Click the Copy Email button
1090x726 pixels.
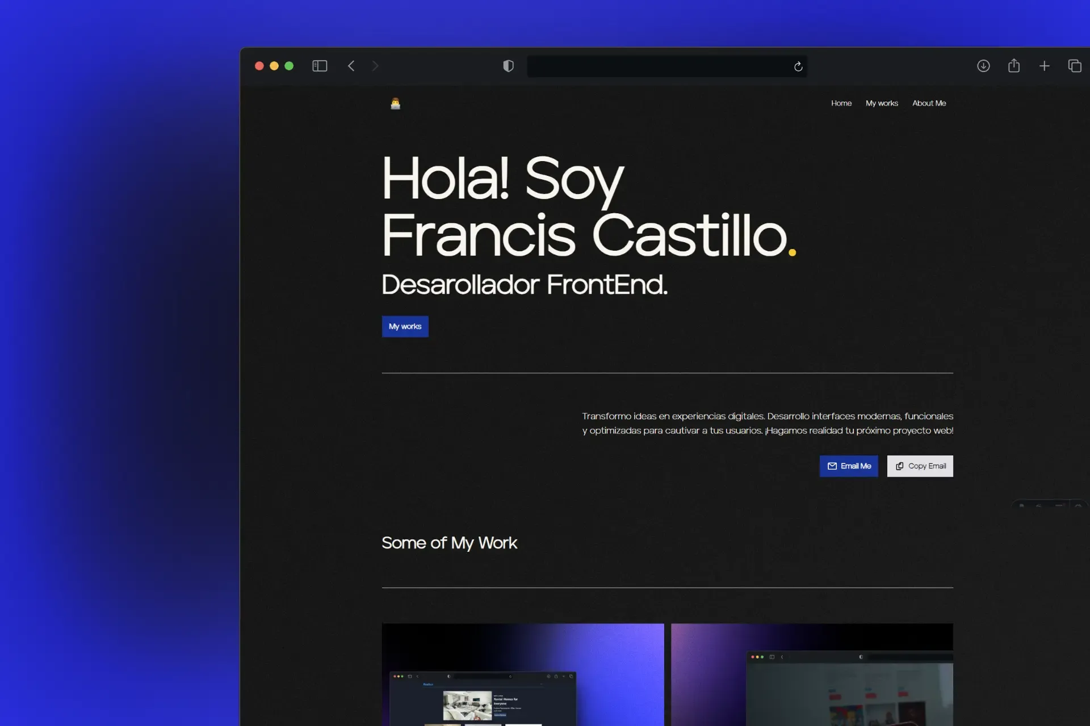(920, 466)
